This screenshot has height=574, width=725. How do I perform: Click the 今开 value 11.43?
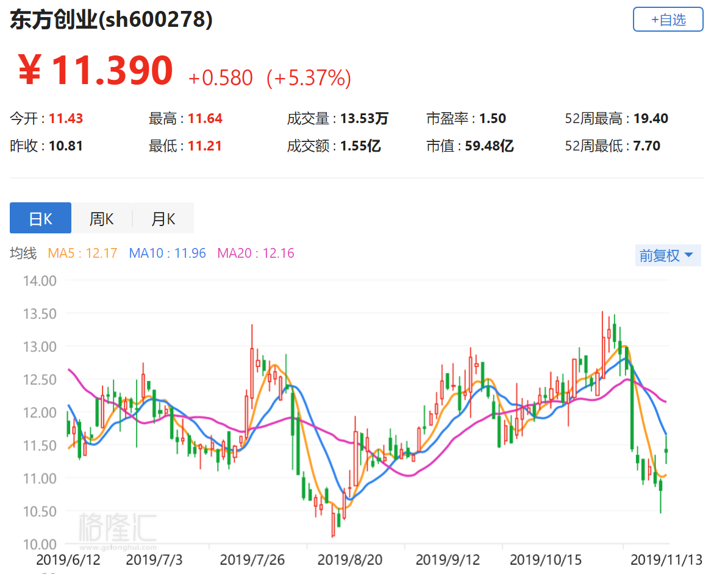coord(66,118)
